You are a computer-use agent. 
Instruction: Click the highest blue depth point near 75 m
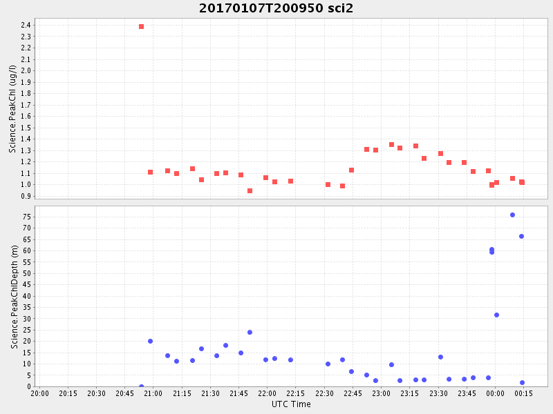(512, 215)
